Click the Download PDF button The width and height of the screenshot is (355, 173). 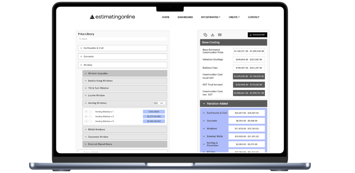click(x=257, y=35)
